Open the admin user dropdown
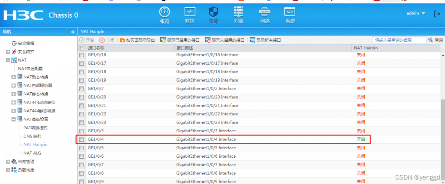This screenshot has height=184, width=445. tap(416, 13)
